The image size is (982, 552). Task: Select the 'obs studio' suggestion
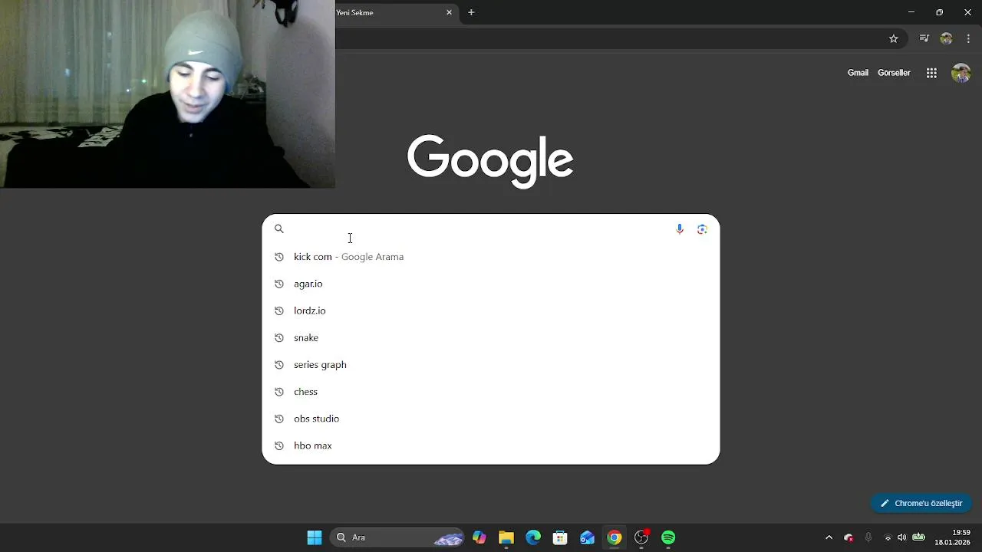click(491, 419)
